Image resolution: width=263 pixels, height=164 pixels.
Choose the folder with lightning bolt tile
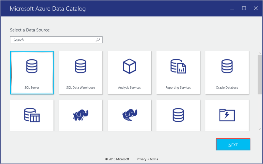(x=227, y=115)
